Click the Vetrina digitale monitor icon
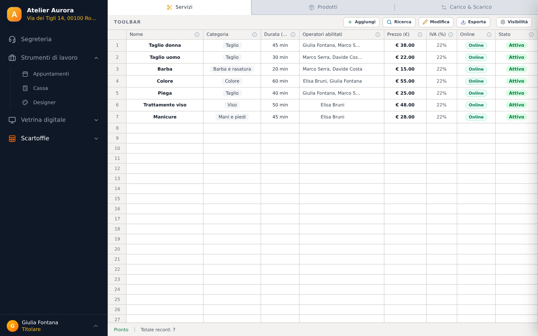Image resolution: width=538 pixels, height=336 pixels. (x=12, y=120)
